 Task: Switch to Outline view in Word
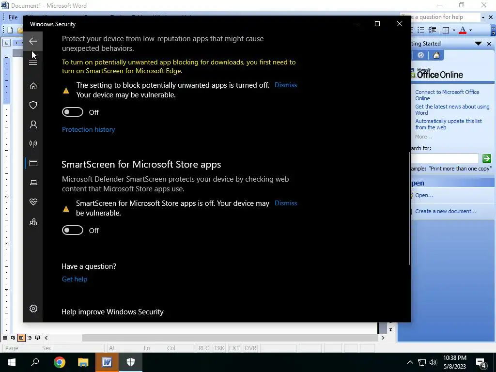(30, 338)
